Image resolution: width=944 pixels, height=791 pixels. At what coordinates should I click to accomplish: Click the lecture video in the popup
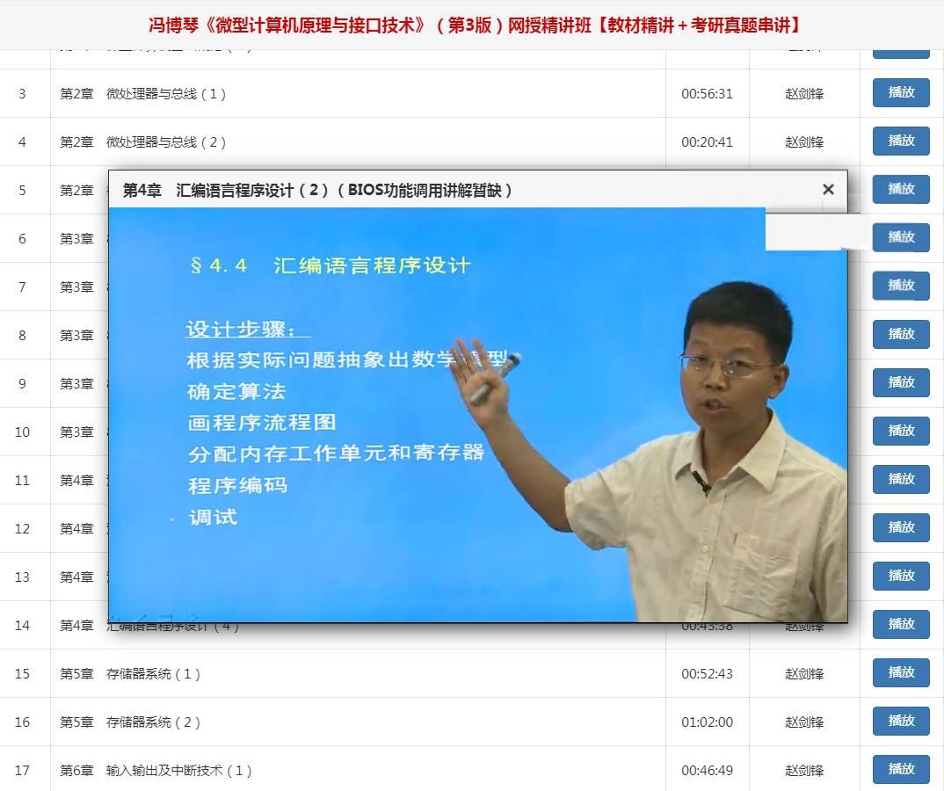(x=477, y=415)
